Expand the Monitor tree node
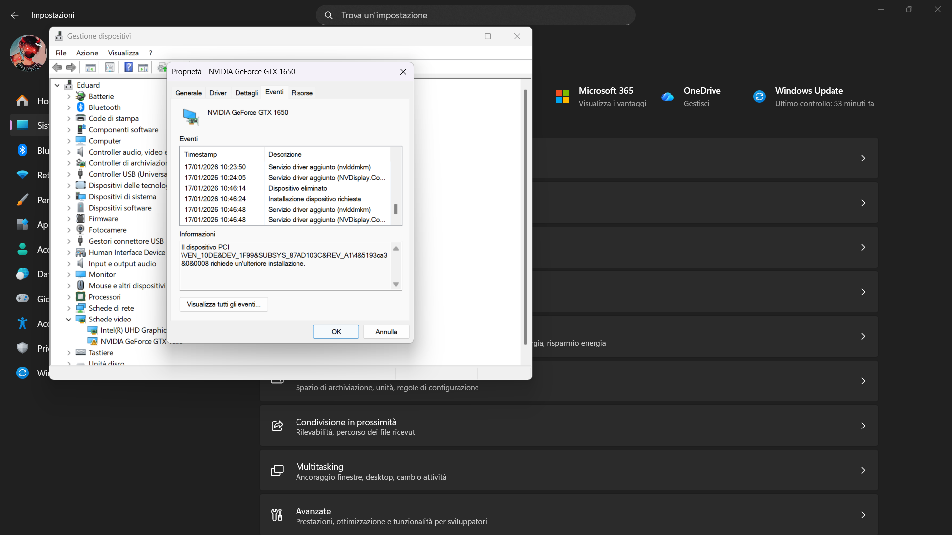Screen dimensions: 952x535 click(69, 274)
